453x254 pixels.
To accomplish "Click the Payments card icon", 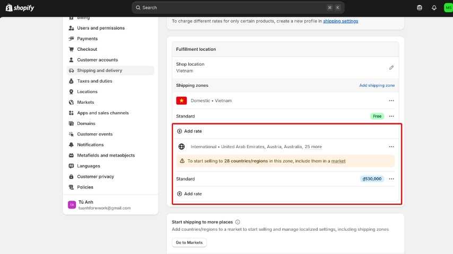I will tap(72, 39).
